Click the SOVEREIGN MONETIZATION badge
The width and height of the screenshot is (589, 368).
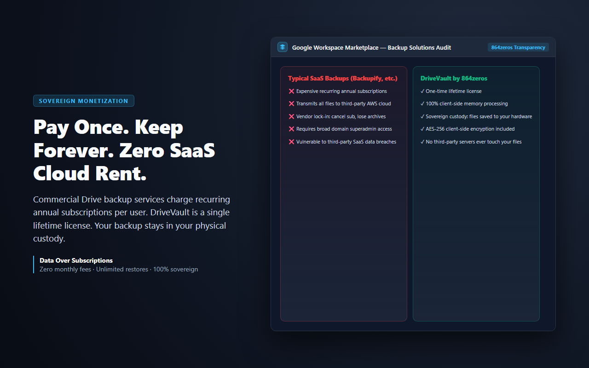tap(84, 101)
